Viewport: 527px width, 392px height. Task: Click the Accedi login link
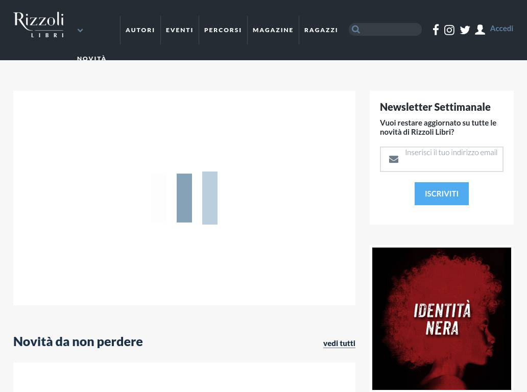(501, 29)
